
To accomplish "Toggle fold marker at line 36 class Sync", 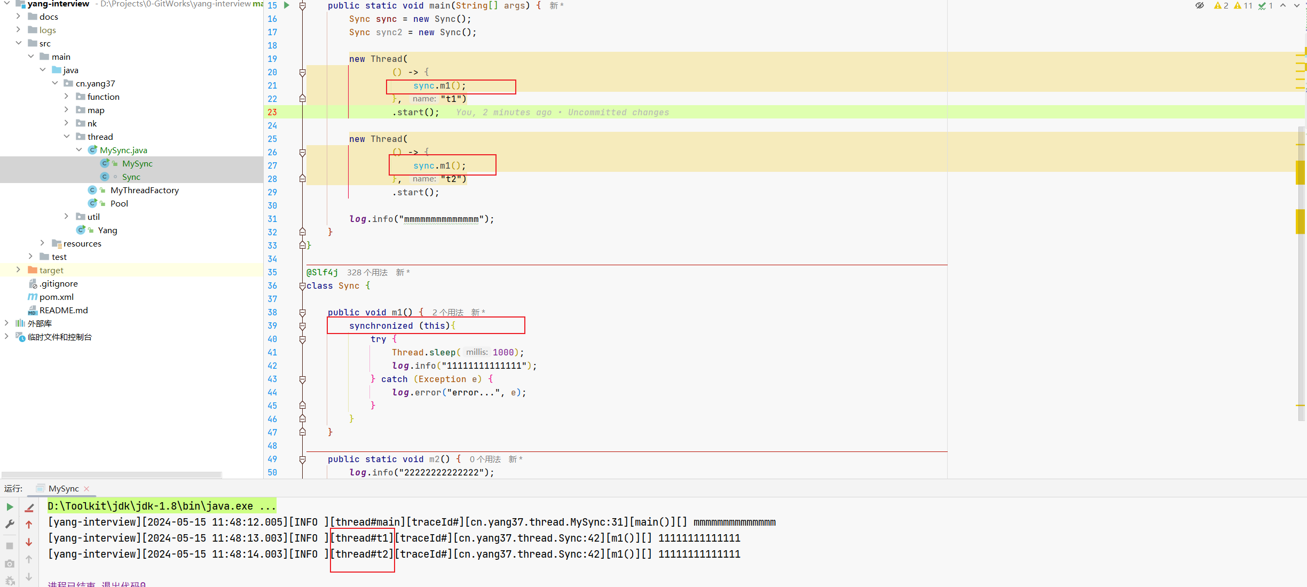I will point(303,285).
